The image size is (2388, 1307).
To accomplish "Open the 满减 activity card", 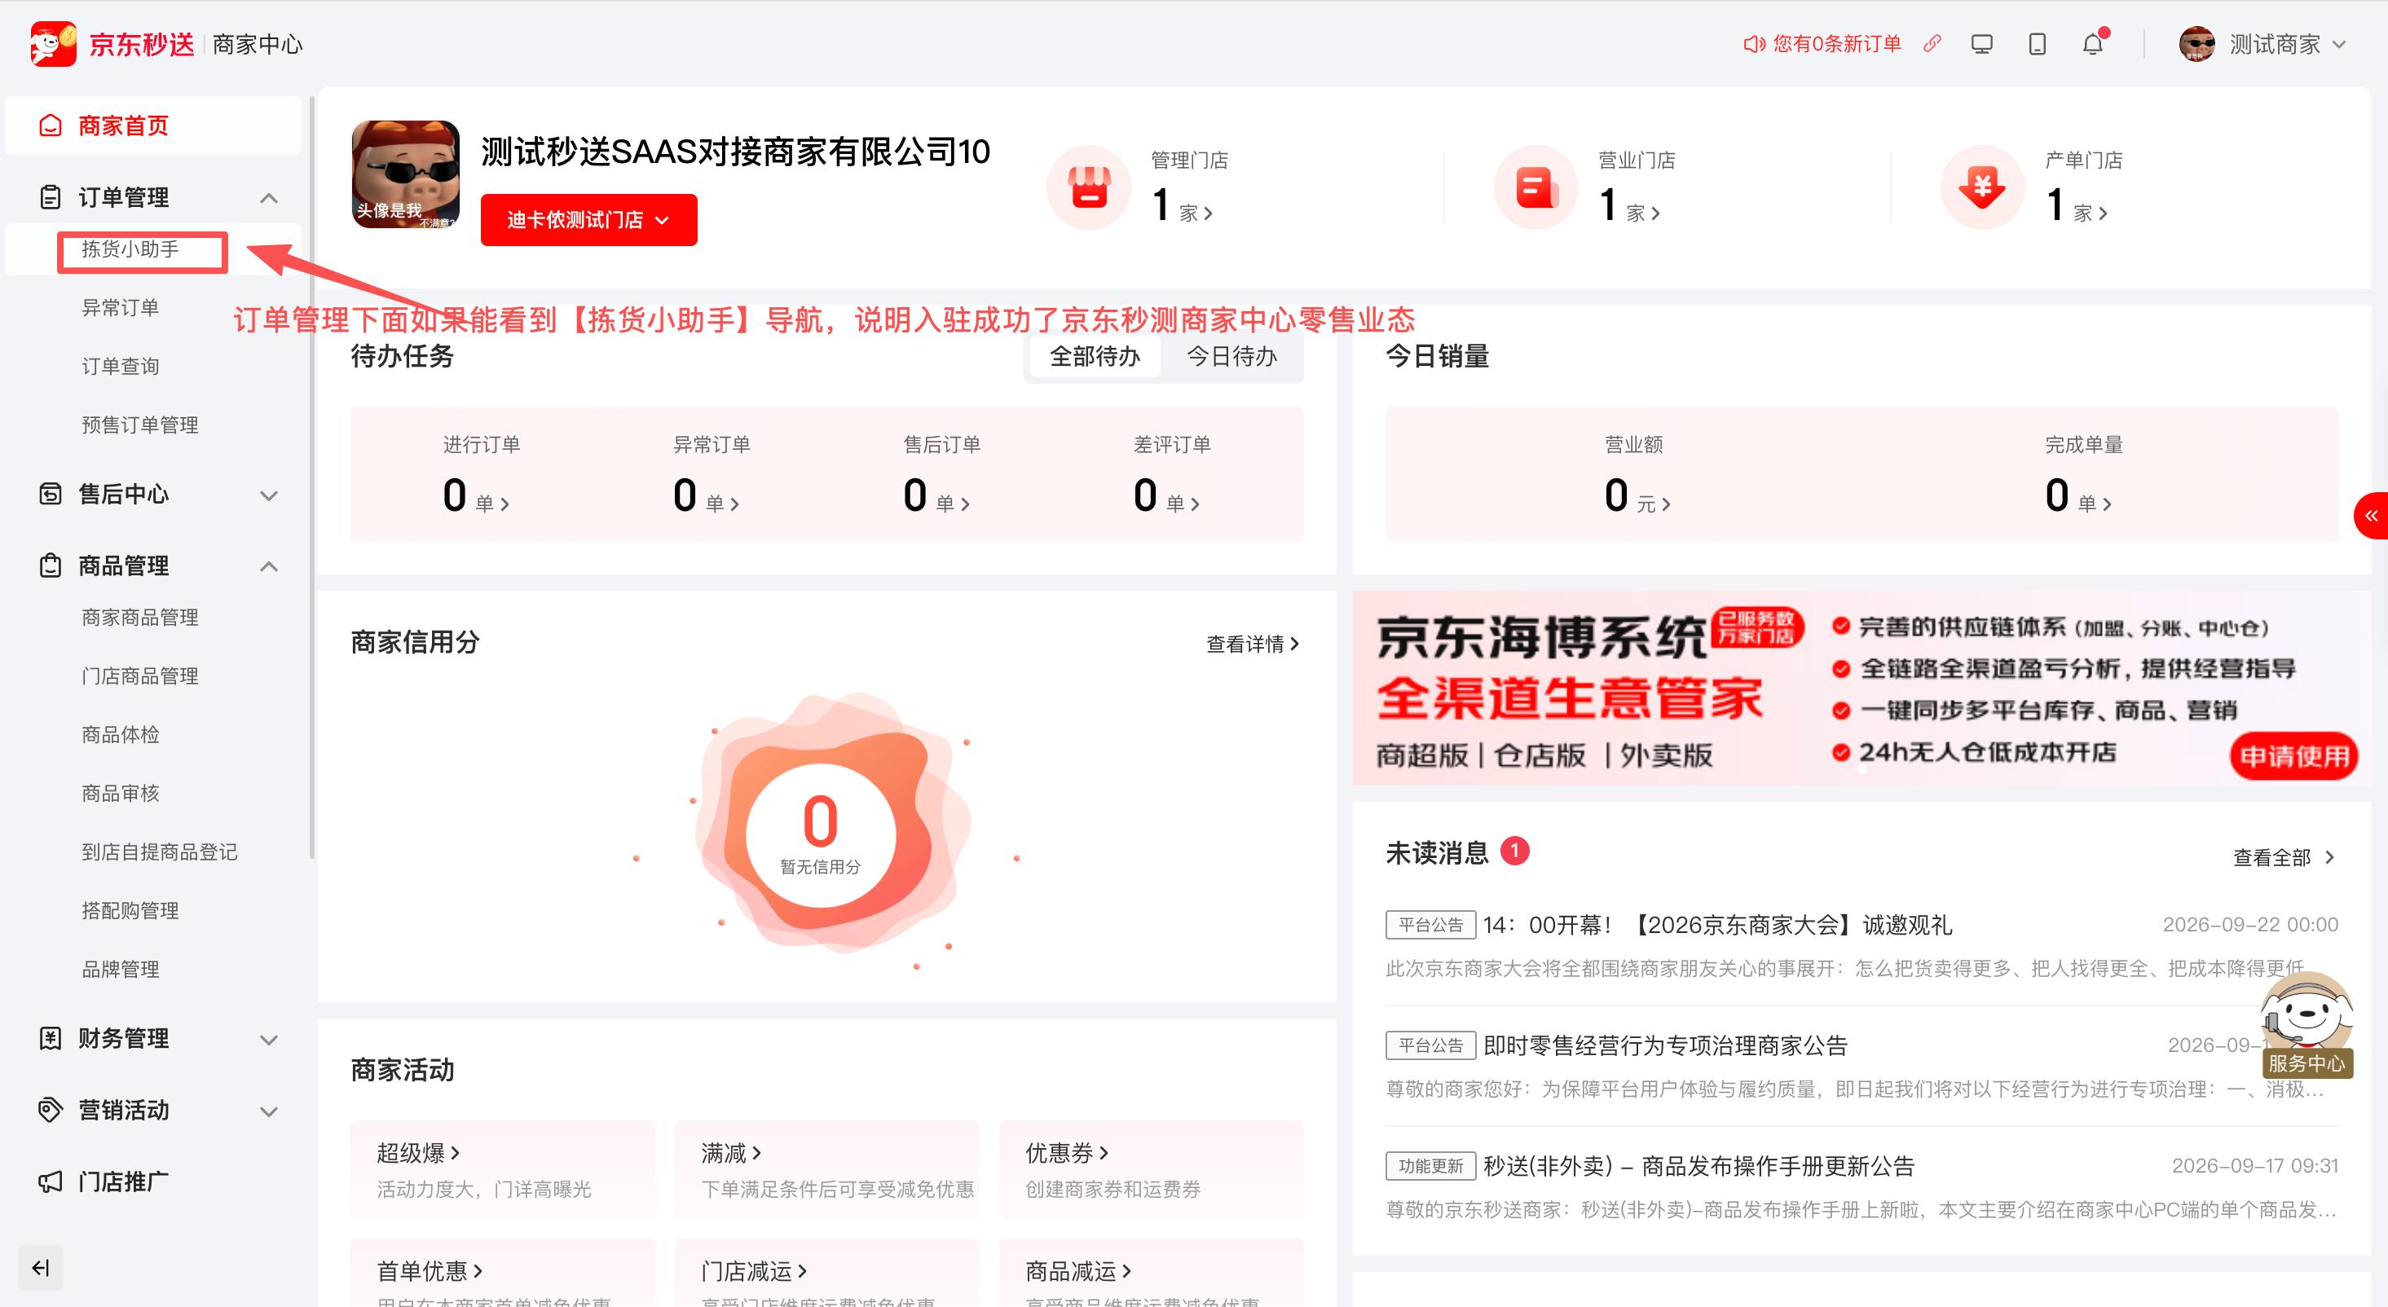I will [x=827, y=1170].
